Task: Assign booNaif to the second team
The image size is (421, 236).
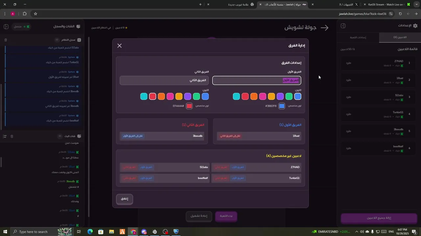Action: pyautogui.click(x=130, y=178)
